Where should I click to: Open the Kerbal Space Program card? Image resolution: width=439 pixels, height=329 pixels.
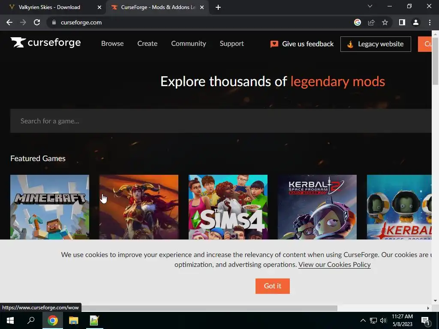pyautogui.click(x=399, y=207)
